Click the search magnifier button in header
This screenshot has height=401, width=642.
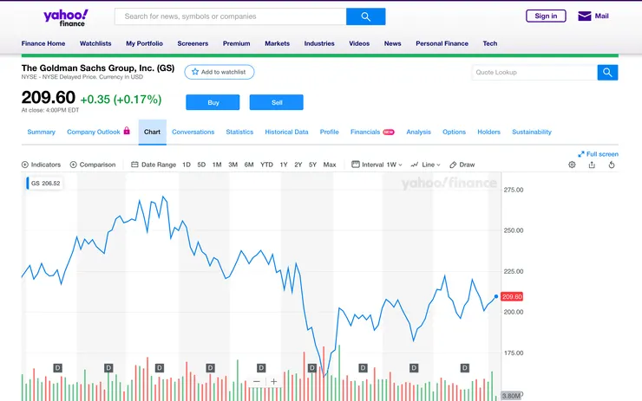tap(365, 16)
